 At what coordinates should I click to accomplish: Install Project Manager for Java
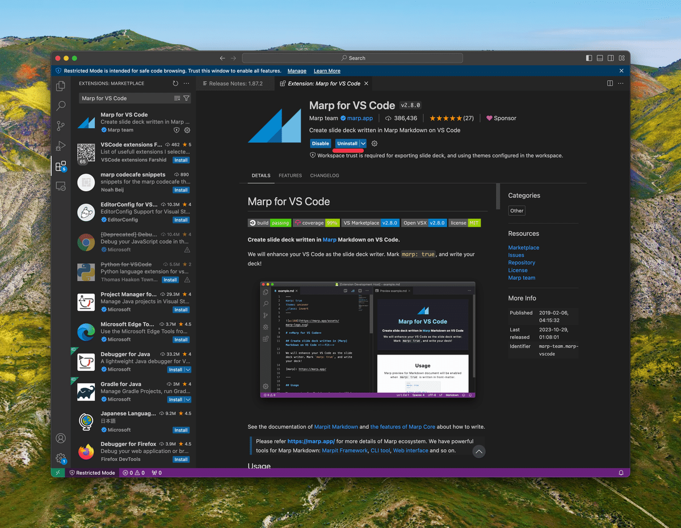[x=181, y=310]
